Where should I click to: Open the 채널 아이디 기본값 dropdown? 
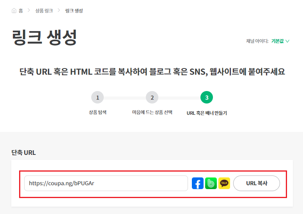point(280,41)
